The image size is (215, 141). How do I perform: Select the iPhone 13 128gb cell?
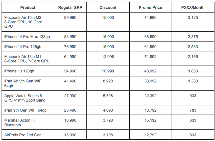pos(28,71)
